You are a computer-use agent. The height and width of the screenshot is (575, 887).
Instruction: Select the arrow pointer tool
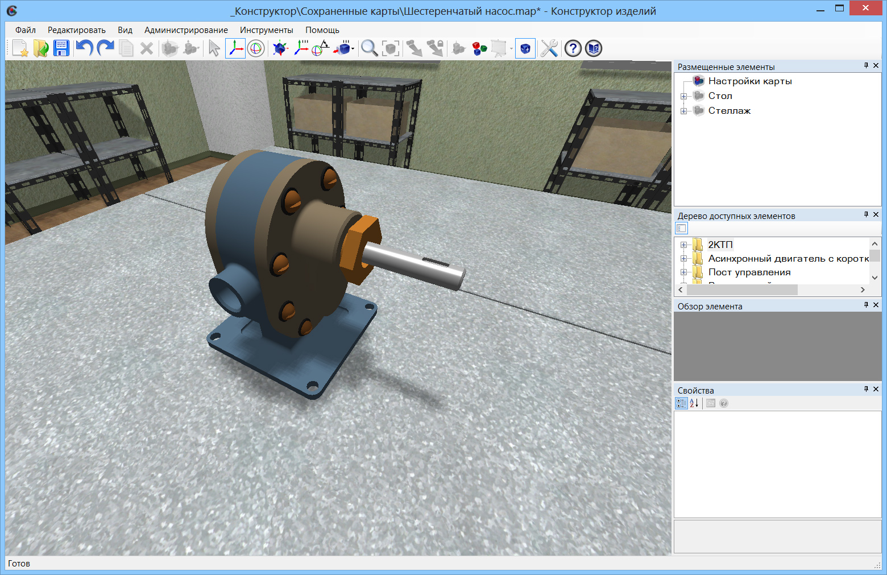click(x=214, y=48)
